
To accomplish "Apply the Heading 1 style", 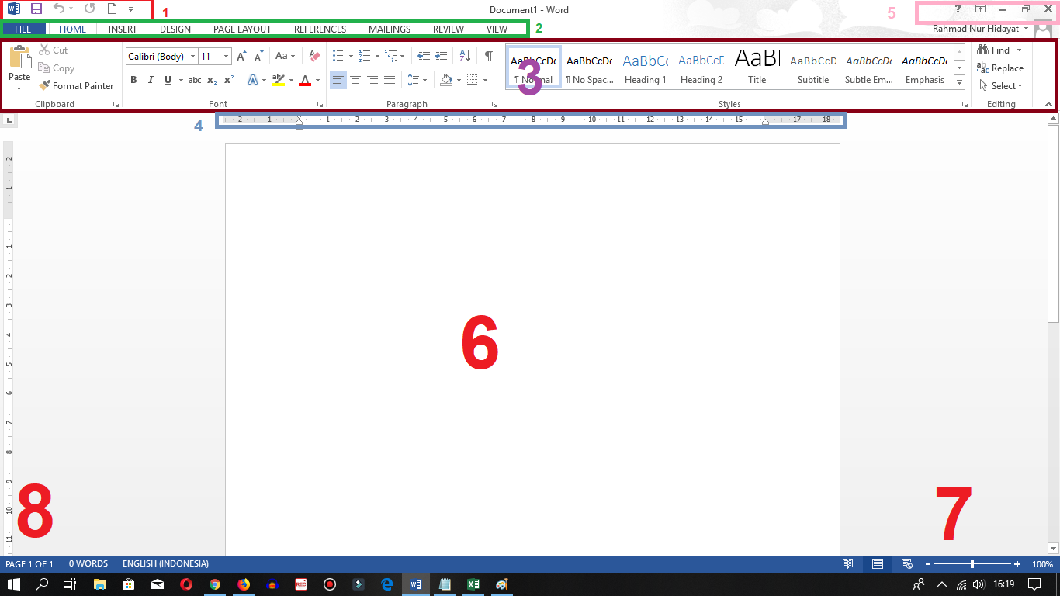I will click(646, 68).
